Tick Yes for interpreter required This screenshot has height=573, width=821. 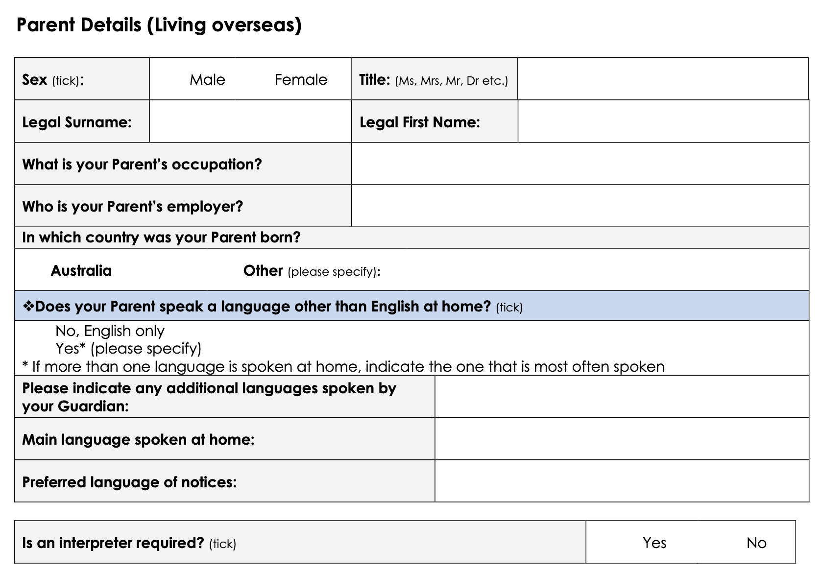[x=654, y=543]
